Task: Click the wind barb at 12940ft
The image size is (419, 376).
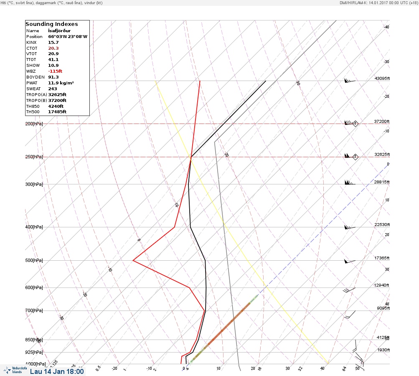Action: (x=349, y=290)
